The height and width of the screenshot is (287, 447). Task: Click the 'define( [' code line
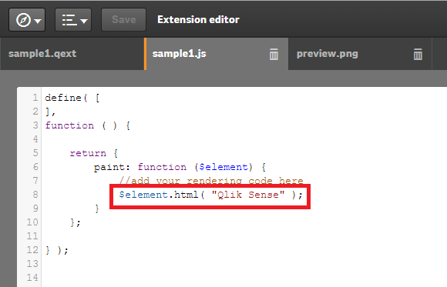72,98
